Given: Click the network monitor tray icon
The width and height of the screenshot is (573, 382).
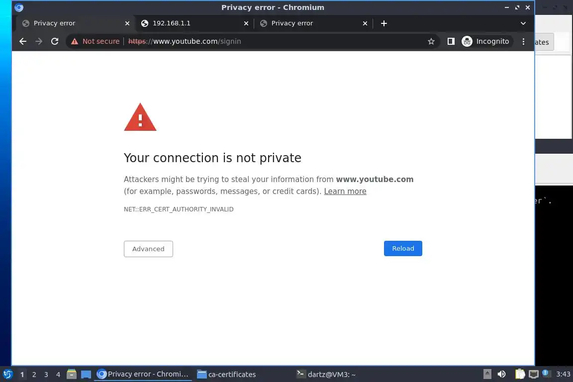Looking at the screenshot, I should (534, 375).
